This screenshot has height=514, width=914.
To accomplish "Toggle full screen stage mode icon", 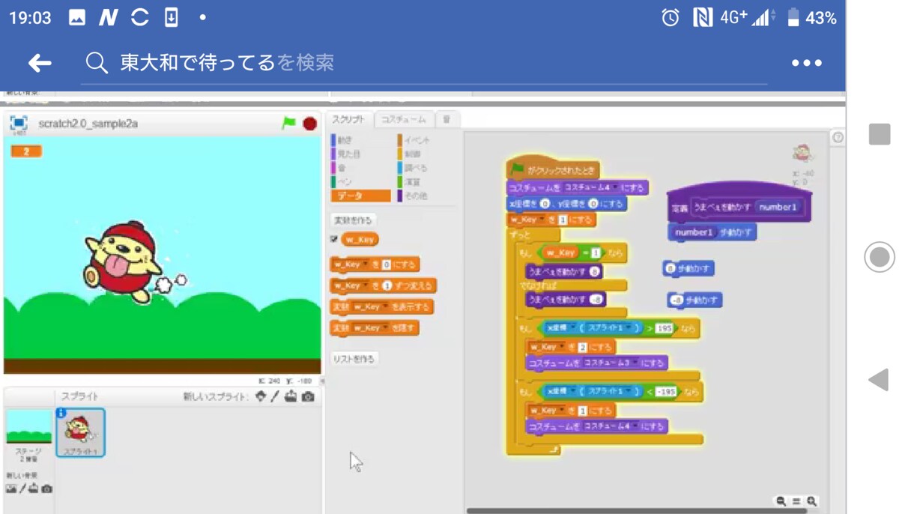I will pos(18,124).
